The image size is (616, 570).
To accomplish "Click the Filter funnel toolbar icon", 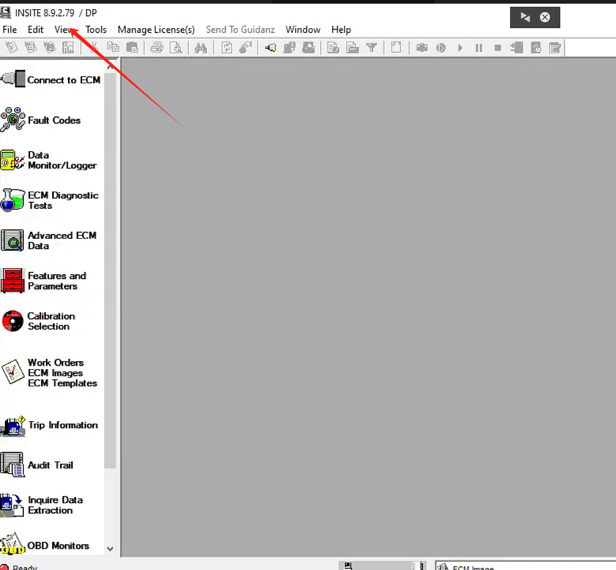I will click(x=372, y=48).
